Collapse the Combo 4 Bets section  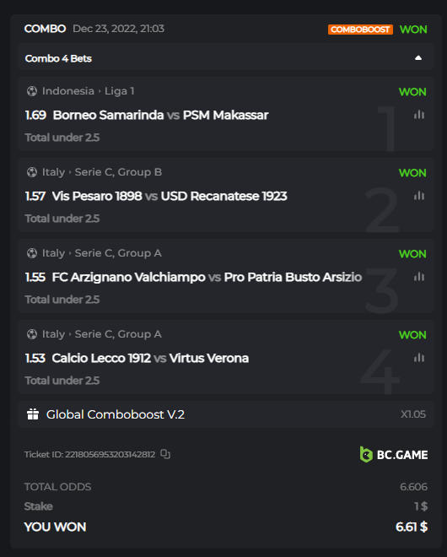point(418,58)
